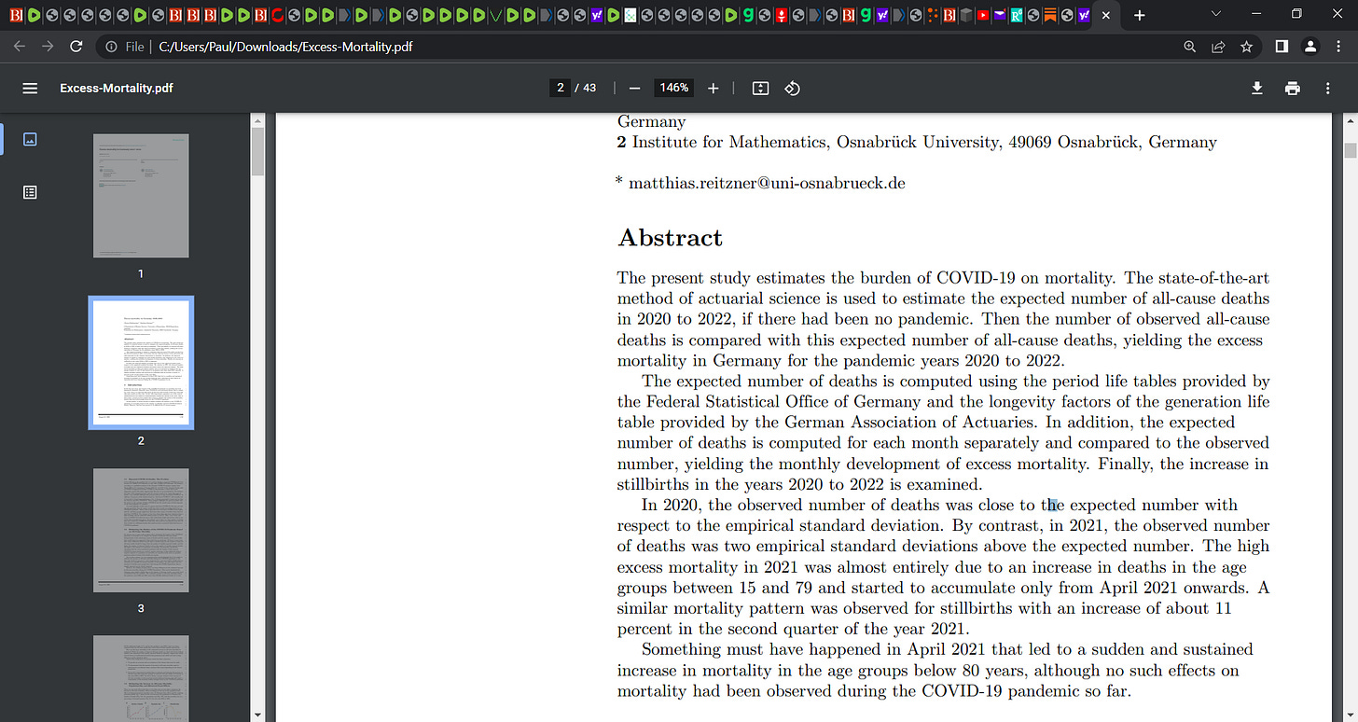Restore down the Chrome window
The image size is (1358, 722).
[x=1296, y=14]
